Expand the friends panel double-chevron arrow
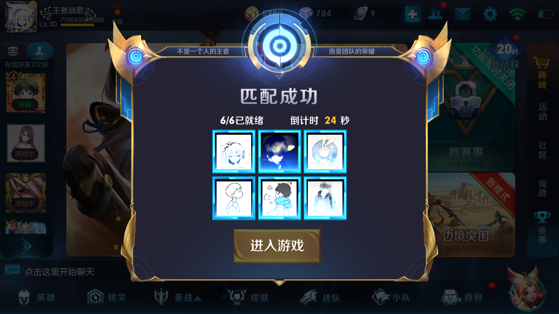The width and height of the screenshot is (559, 314). 27,246
